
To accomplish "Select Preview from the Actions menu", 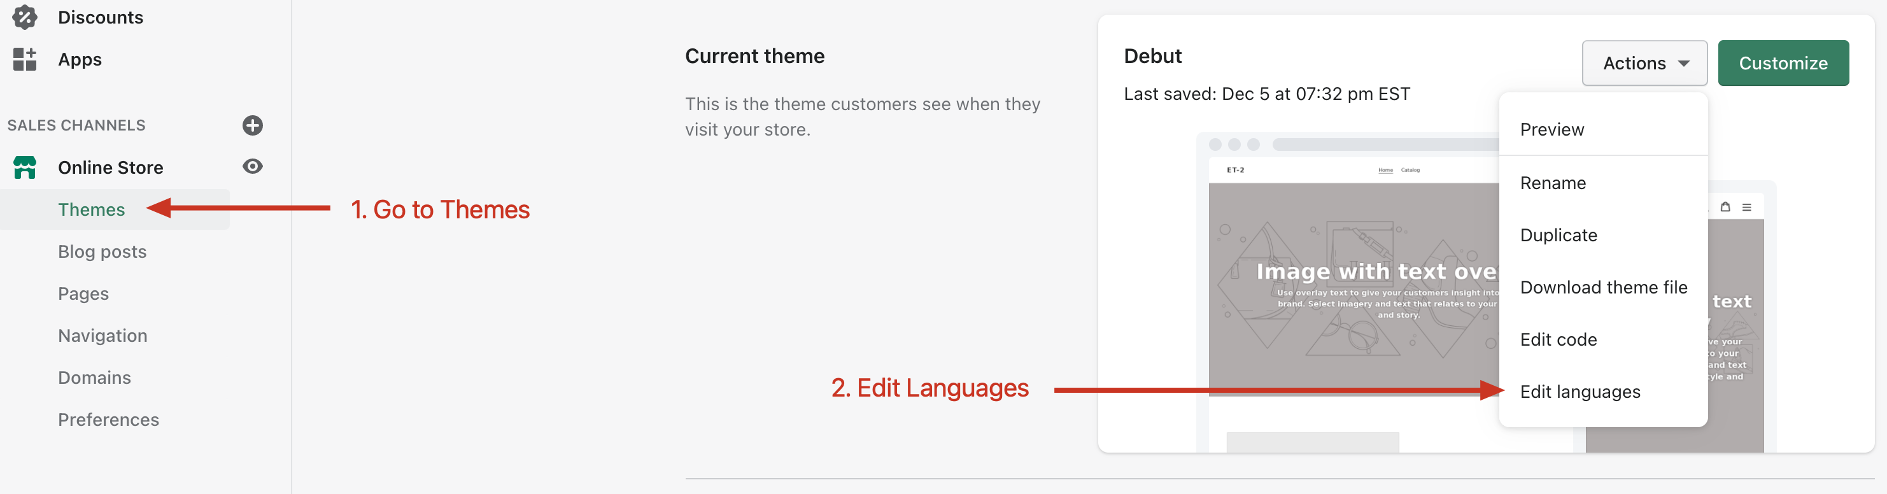I will pos(1604,129).
